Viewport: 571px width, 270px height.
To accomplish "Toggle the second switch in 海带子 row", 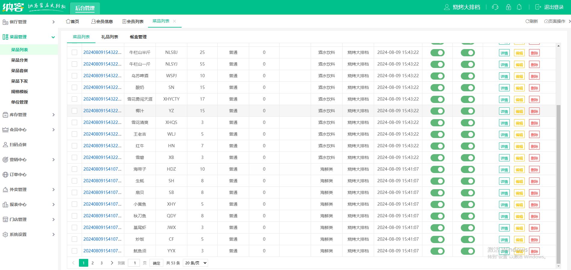I will pyautogui.click(x=468, y=169).
